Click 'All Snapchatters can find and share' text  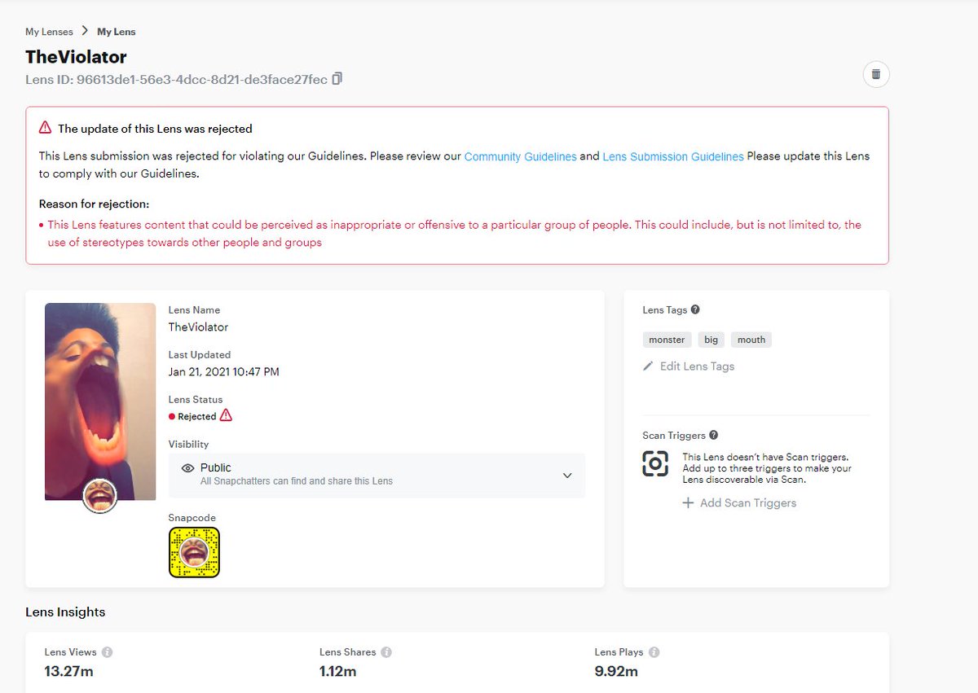pos(297,481)
